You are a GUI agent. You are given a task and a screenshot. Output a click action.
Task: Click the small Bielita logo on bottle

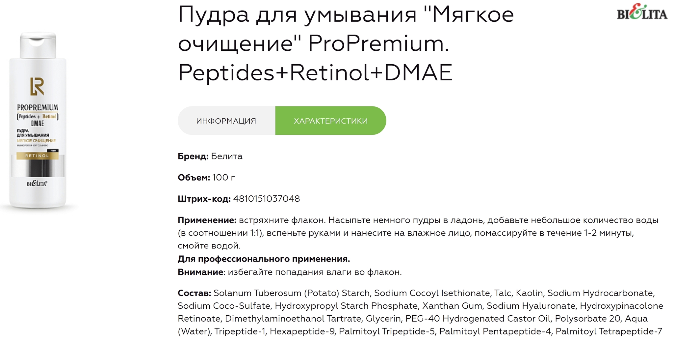tap(37, 184)
